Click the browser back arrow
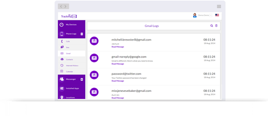Screen dimensions: 268x116 coord(61,6)
